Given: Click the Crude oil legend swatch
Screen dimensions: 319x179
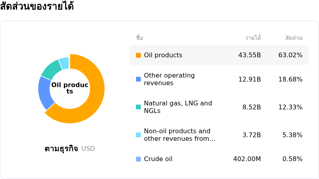Looking at the screenshot, I should pos(138,159).
